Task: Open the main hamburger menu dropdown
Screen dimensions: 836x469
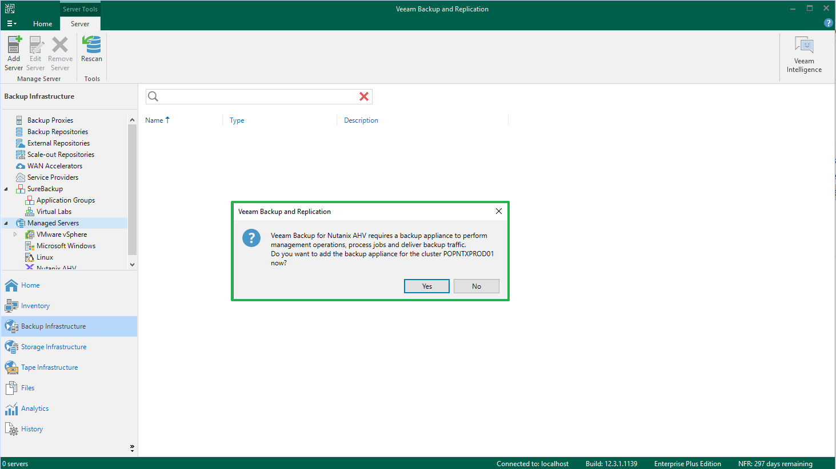Action: click(x=11, y=23)
